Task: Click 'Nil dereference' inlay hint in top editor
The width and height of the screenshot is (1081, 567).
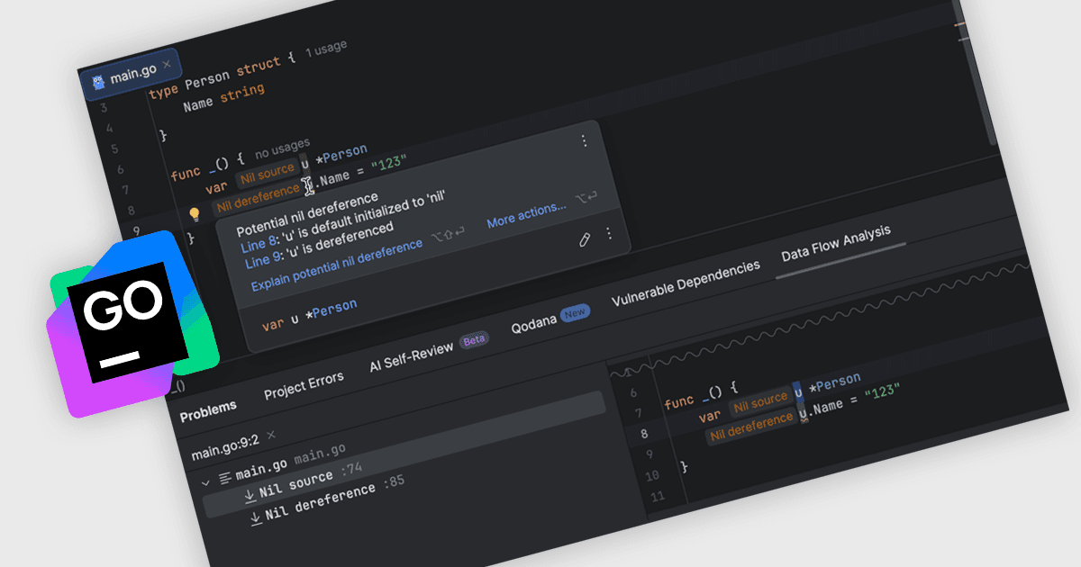Action: point(258,199)
